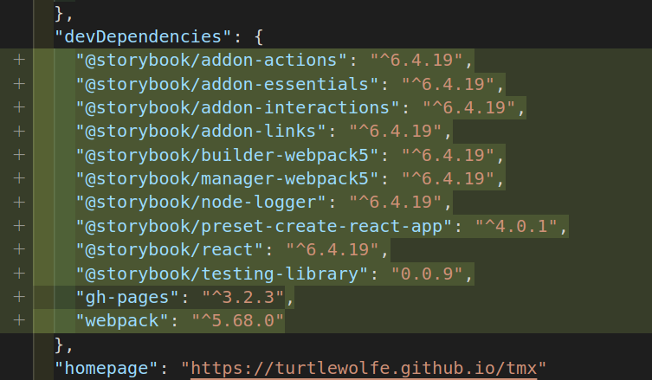
Task: Click version "^6.4.19" on the @storybook/react line
Action: 332,250
